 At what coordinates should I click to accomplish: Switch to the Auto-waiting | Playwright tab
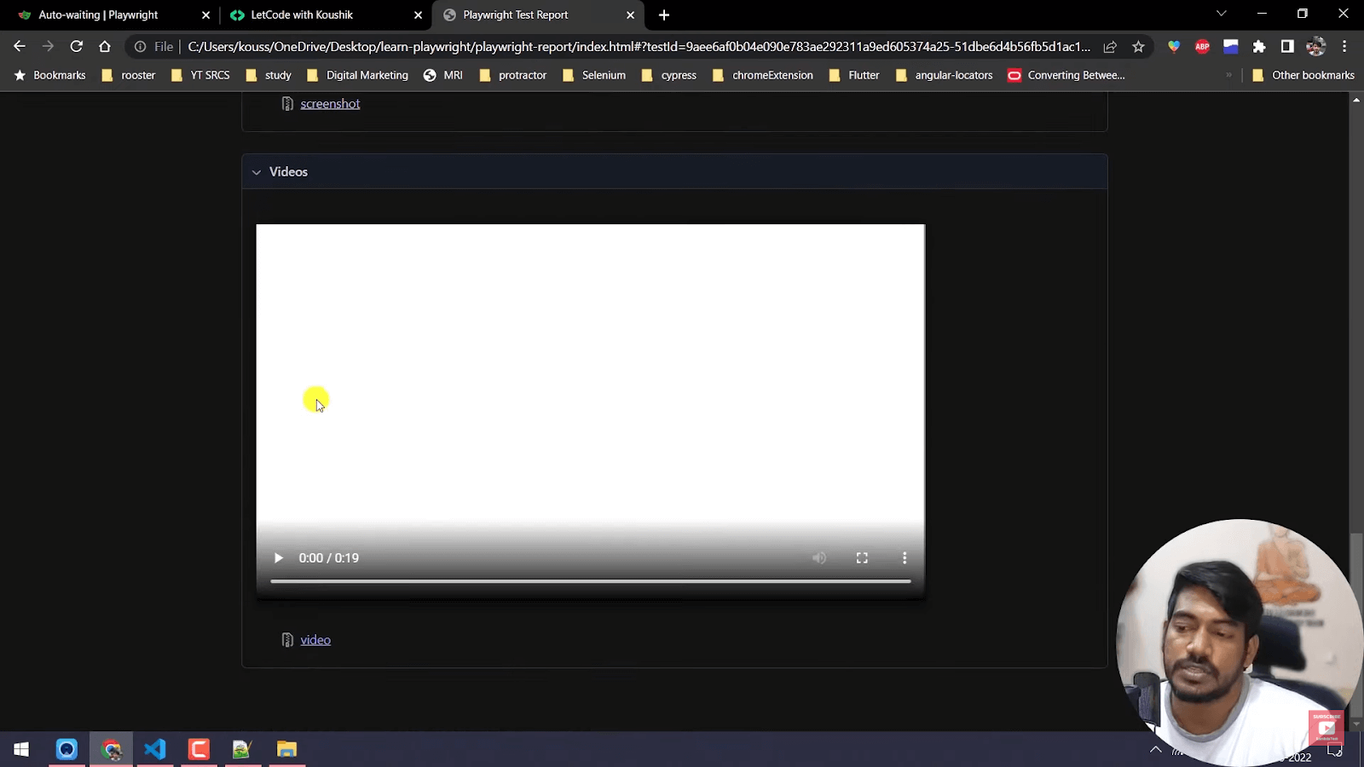[x=98, y=14]
